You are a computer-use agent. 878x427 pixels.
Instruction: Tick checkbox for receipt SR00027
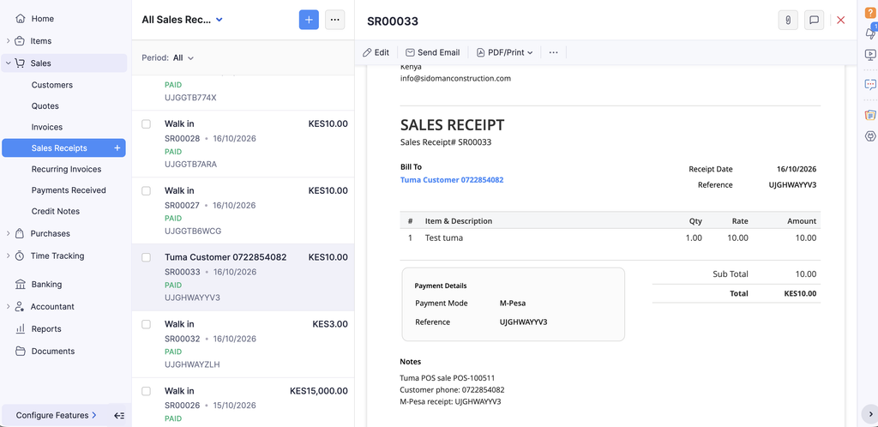[x=146, y=191]
